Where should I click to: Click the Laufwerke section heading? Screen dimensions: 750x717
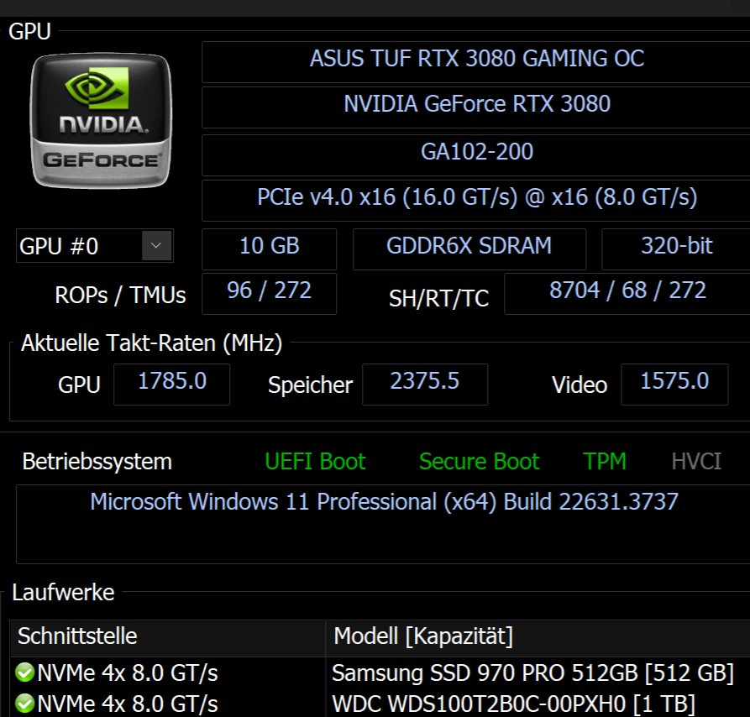63,592
